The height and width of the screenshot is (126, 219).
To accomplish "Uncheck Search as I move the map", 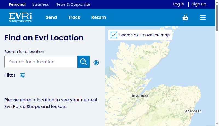I will click(x=114, y=35).
